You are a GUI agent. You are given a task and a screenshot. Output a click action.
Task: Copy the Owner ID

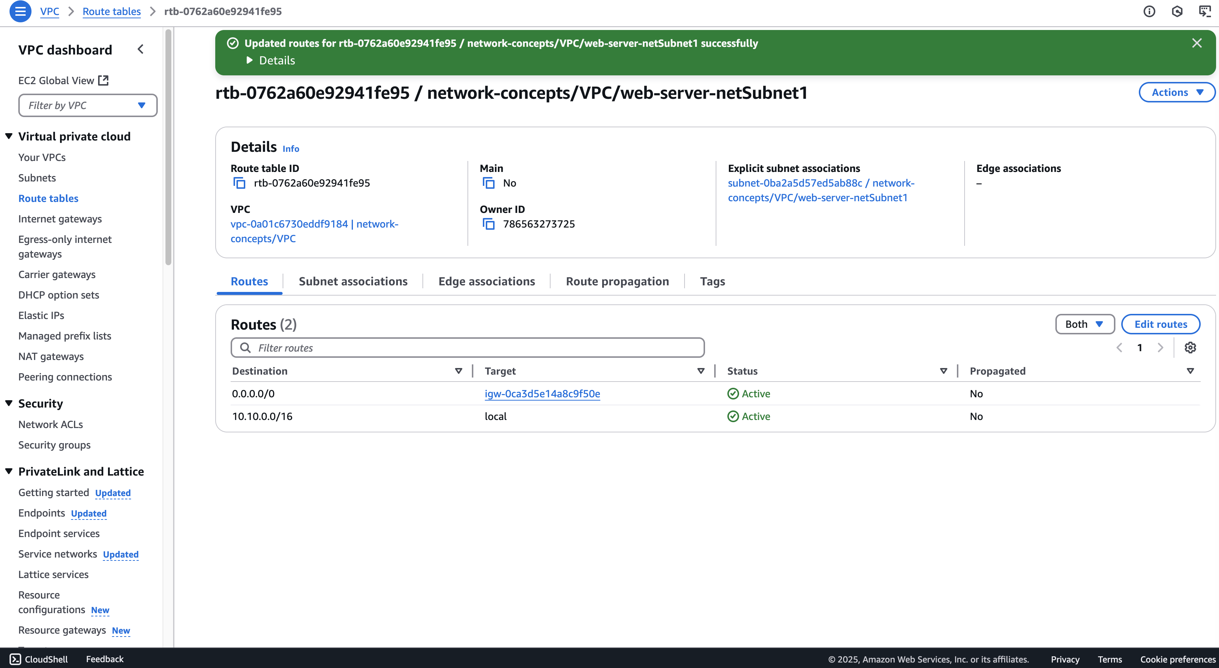(x=488, y=224)
